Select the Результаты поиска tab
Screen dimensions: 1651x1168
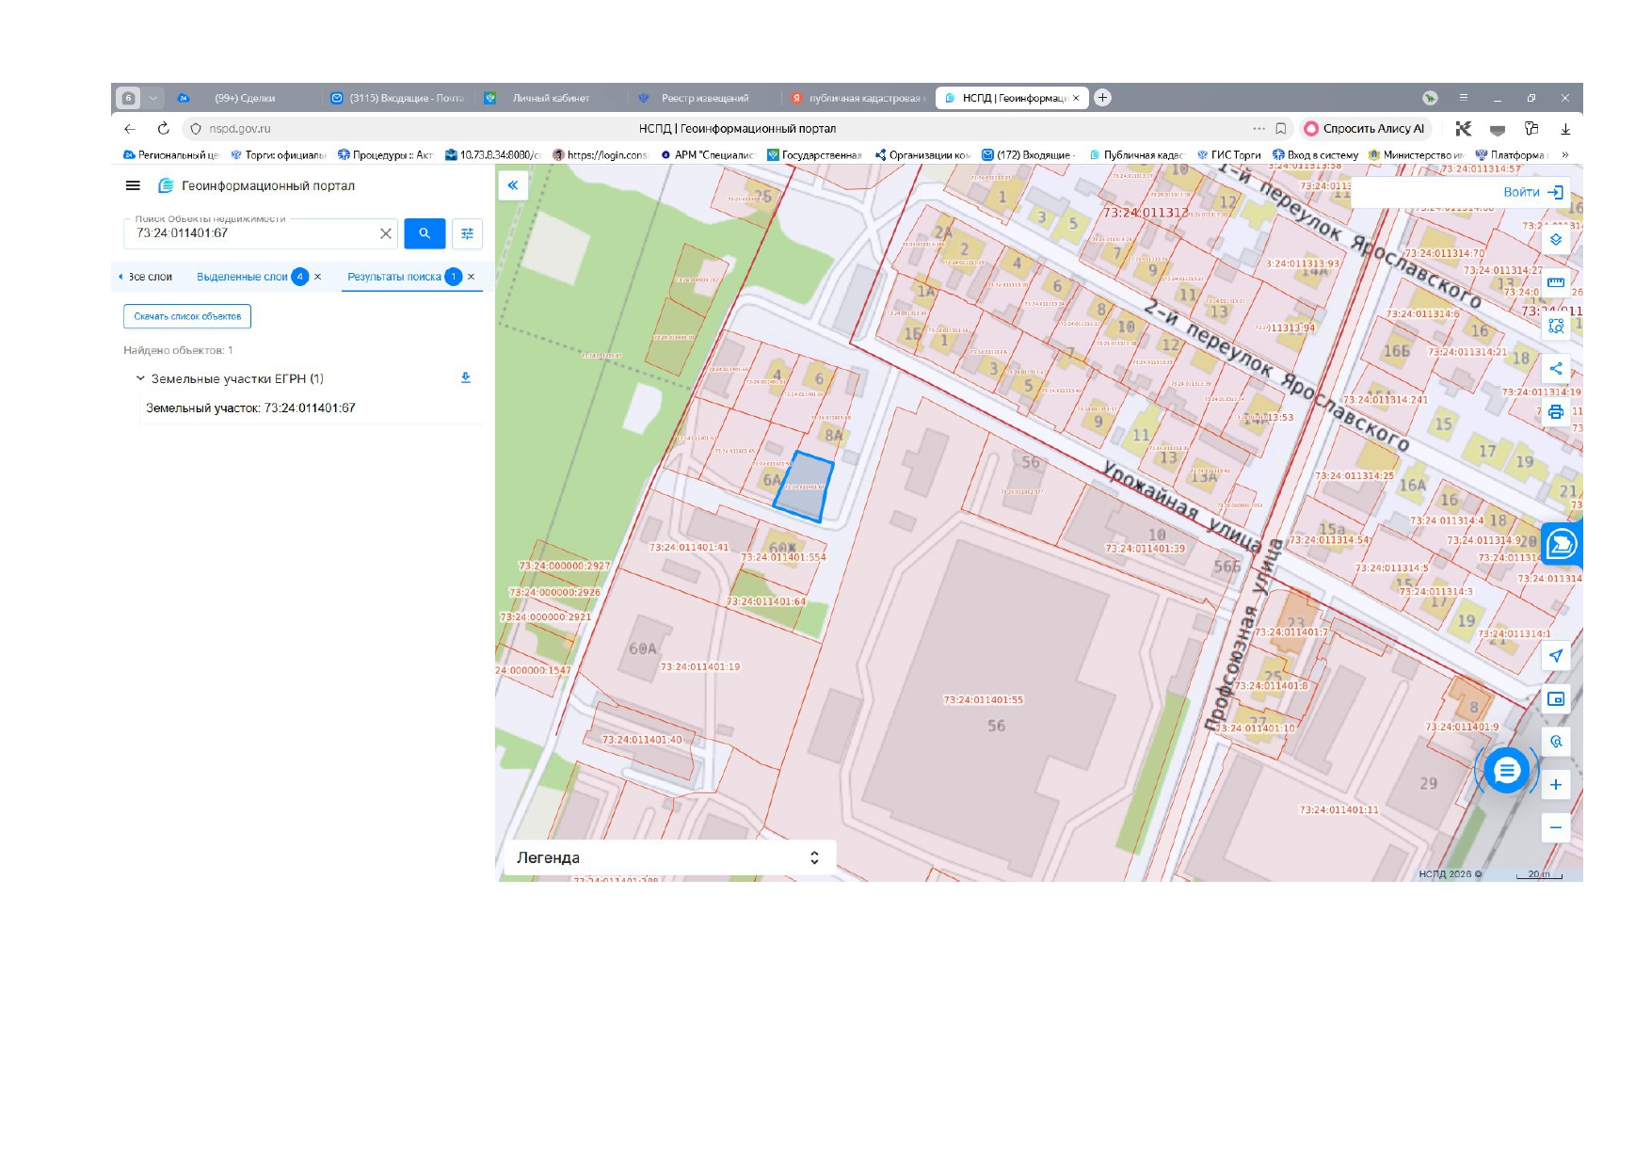tap(394, 277)
